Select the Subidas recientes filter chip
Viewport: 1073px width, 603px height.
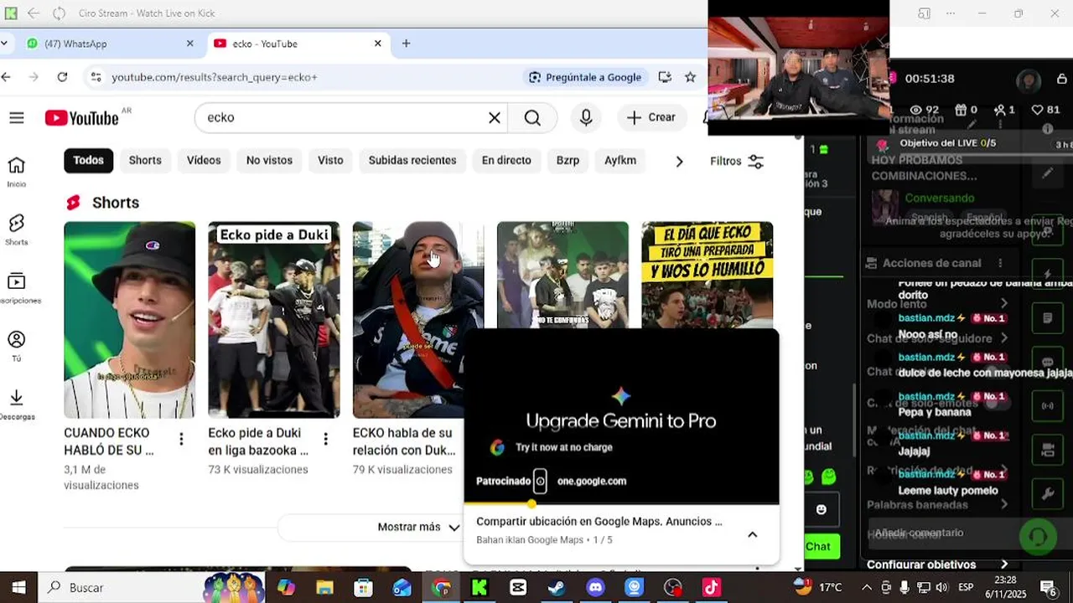pos(412,161)
